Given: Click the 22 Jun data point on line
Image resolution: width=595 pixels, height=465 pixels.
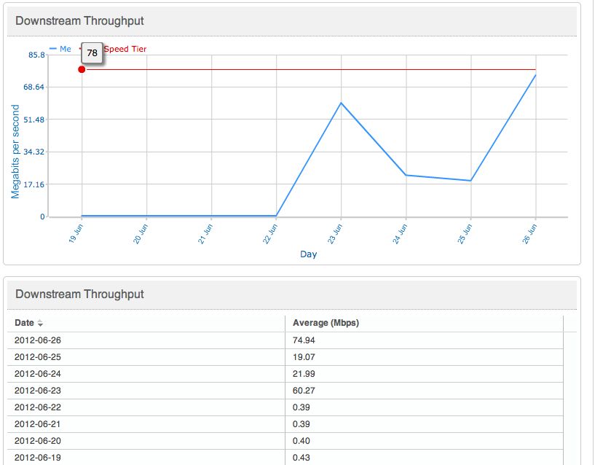Looking at the screenshot, I should coord(276,216).
